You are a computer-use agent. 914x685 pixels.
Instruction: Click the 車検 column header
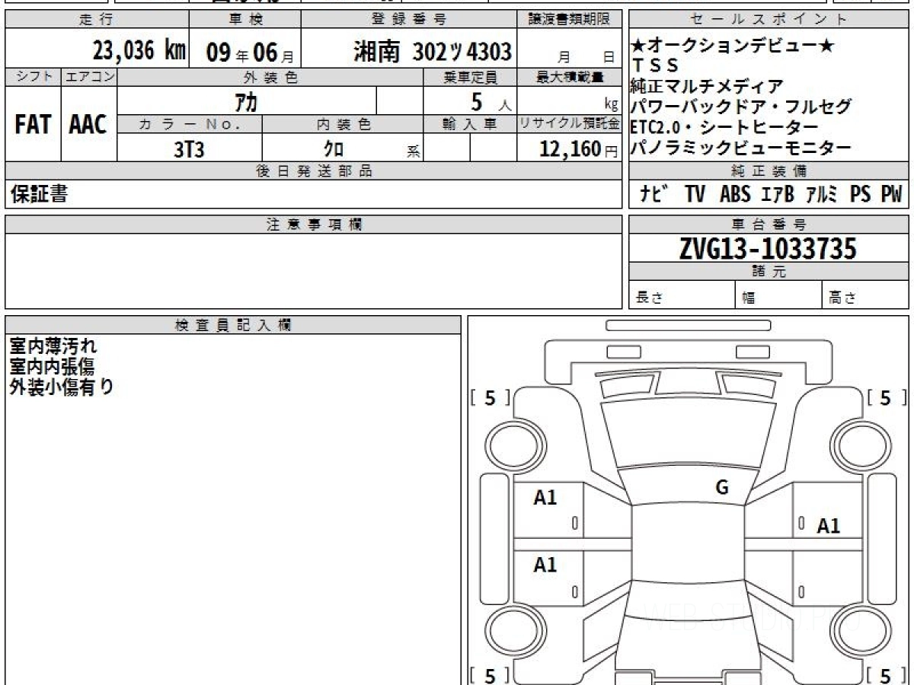244,20
